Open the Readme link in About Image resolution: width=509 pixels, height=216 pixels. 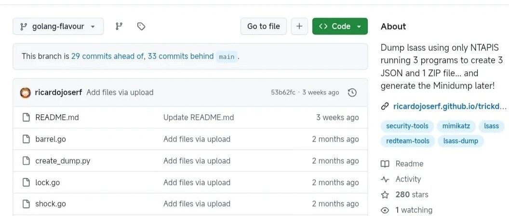tap(409, 164)
